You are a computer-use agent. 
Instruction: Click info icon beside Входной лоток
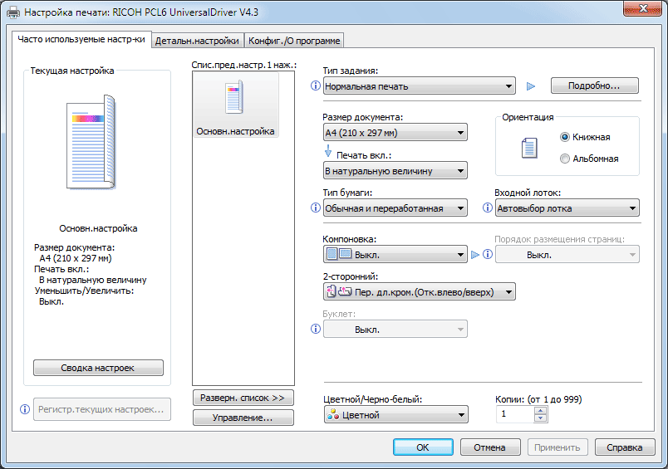tap(488, 208)
